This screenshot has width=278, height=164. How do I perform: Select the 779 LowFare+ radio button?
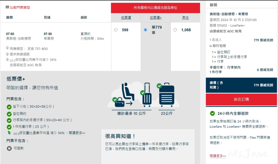coord(146,30)
